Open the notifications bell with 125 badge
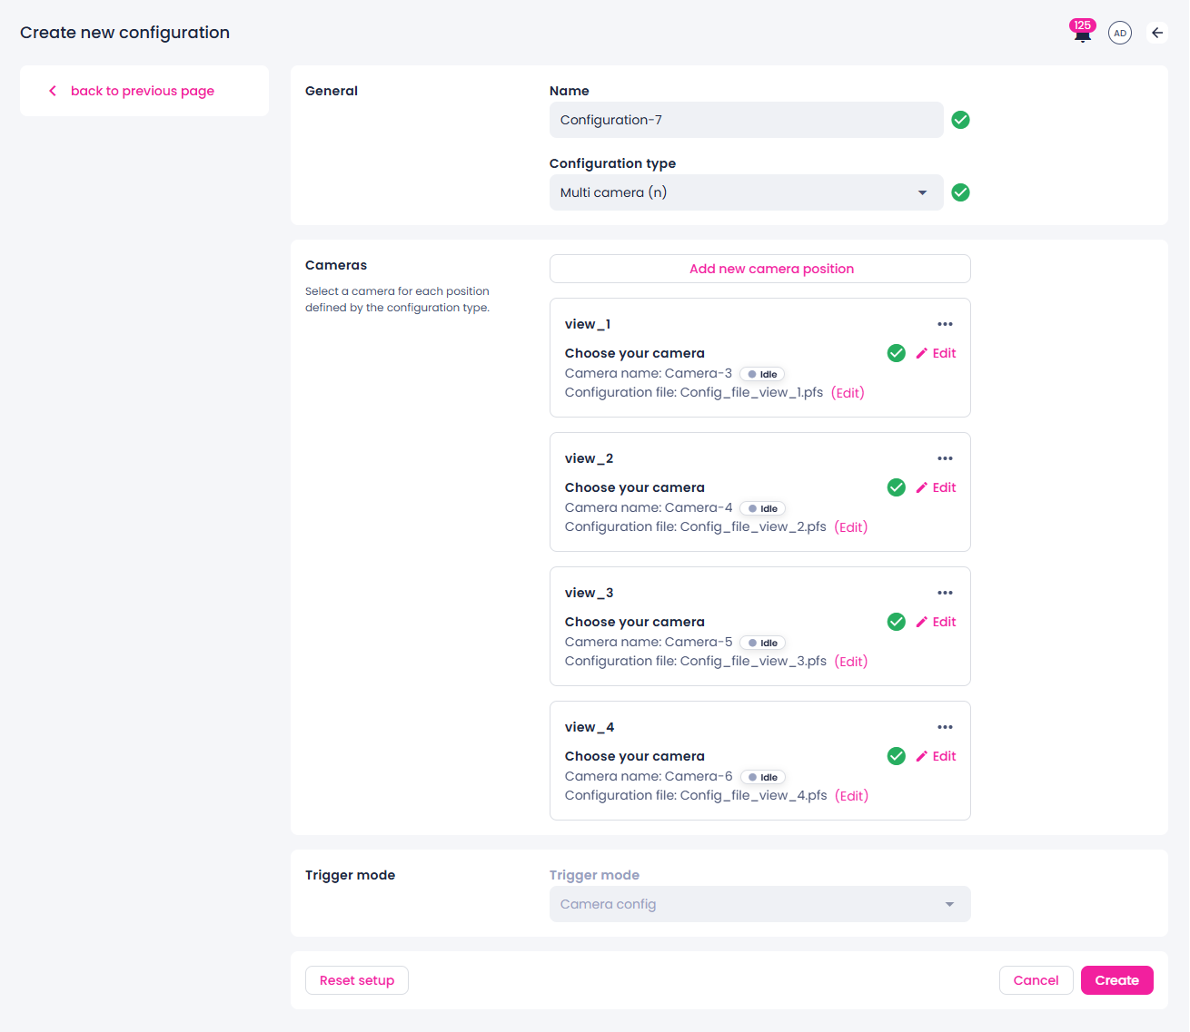The height and width of the screenshot is (1032, 1190). click(1082, 33)
